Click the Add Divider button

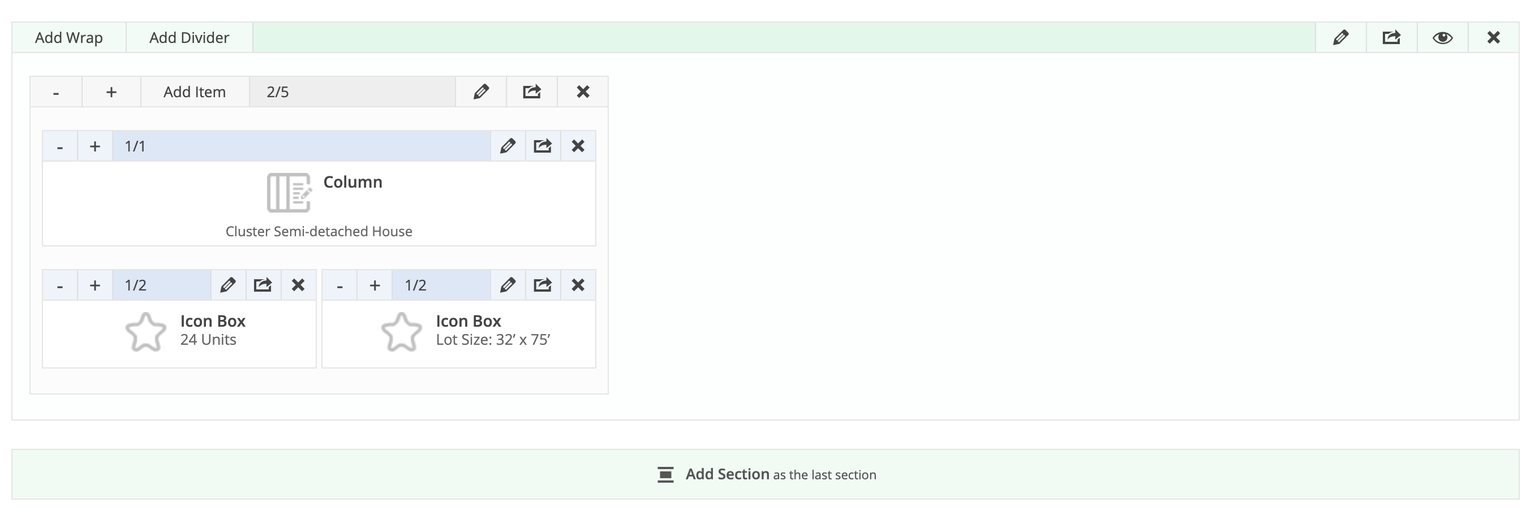189,38
